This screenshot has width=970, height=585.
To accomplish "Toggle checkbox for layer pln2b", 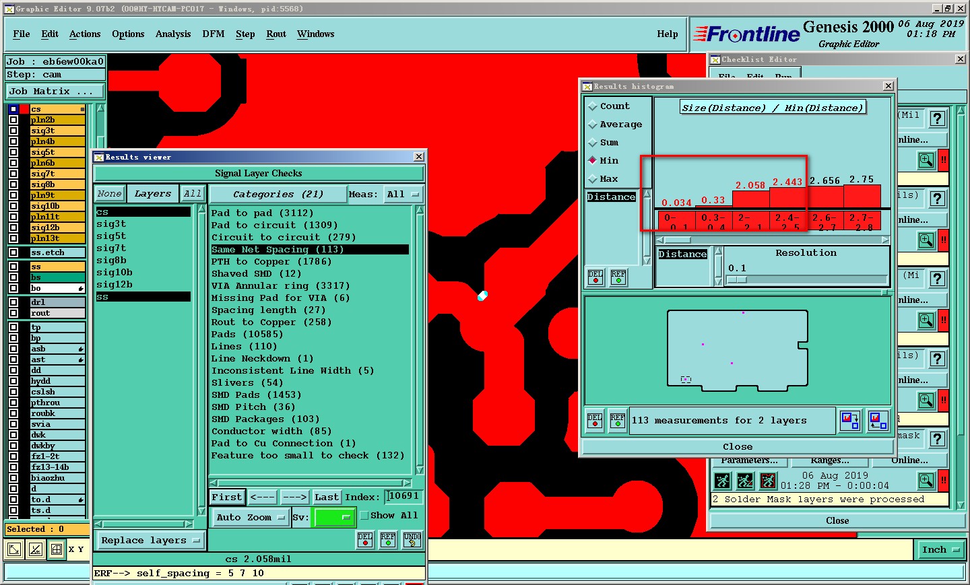I will pyautogui.click(x=13, y=120).
